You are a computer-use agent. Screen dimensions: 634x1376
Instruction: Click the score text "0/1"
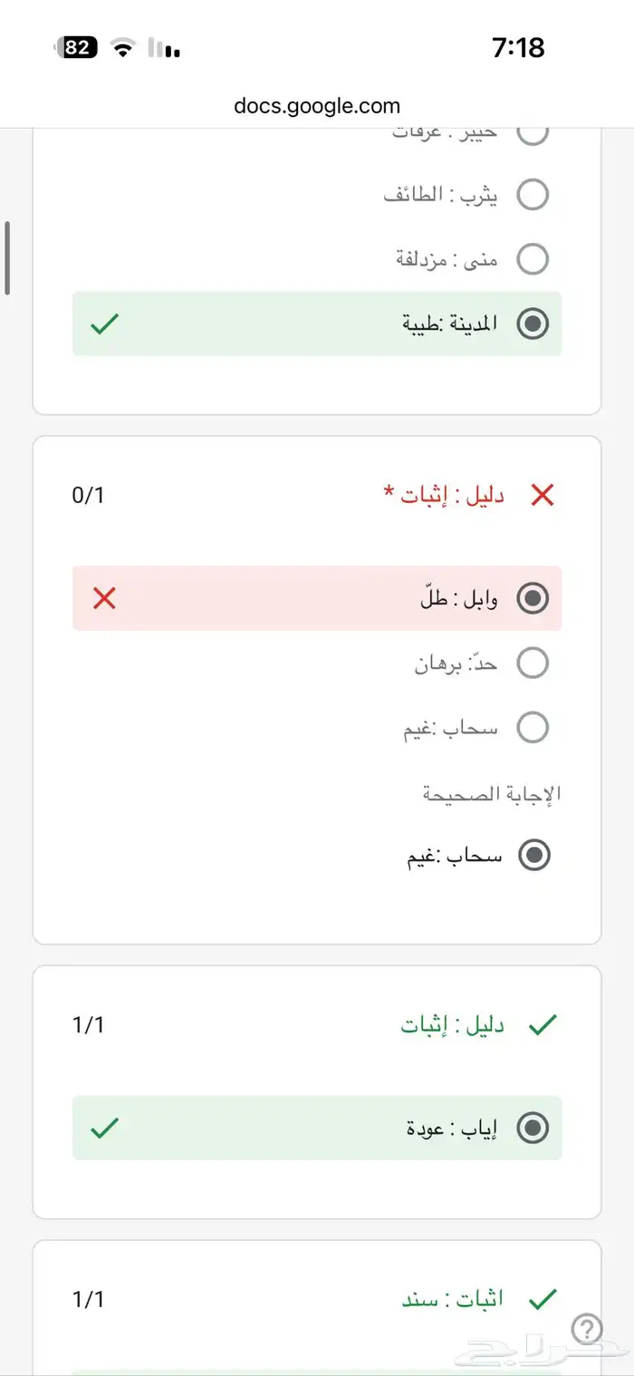[x=89, y=495]
